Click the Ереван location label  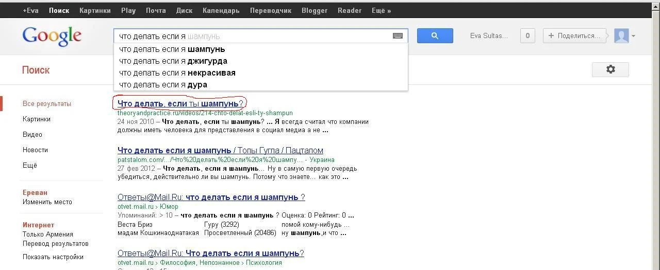pos(35,192)
